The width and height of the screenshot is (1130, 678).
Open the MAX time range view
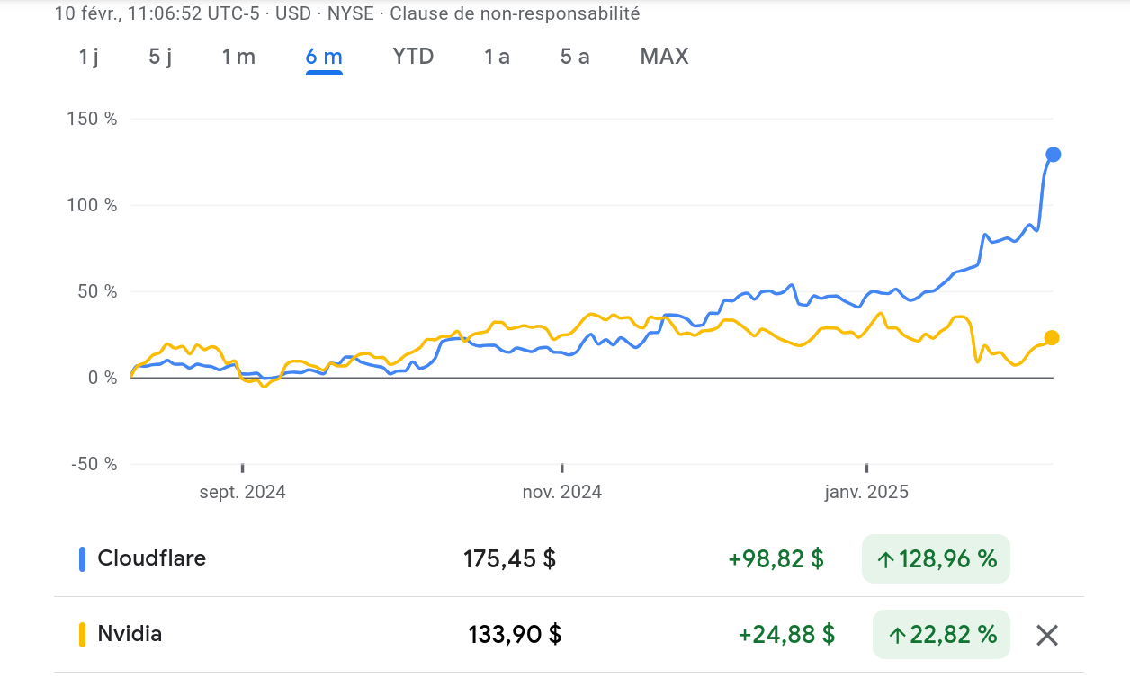point(664,57)
